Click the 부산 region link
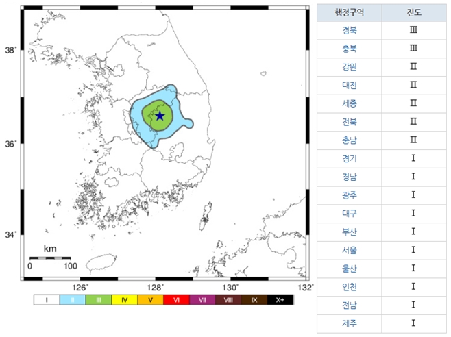The height and width of the screenshot is (337, 451). coord(350,231)
